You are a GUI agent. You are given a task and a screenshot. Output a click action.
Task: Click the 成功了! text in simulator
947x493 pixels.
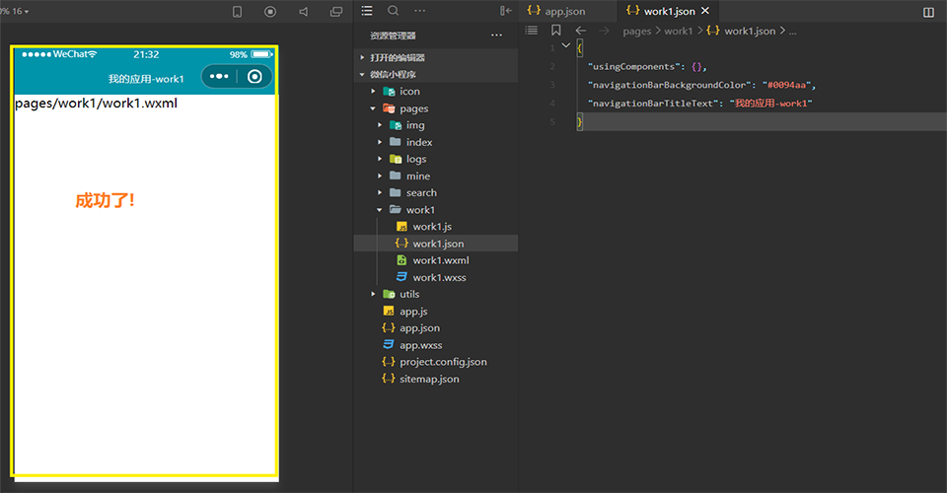pos(106,200)
